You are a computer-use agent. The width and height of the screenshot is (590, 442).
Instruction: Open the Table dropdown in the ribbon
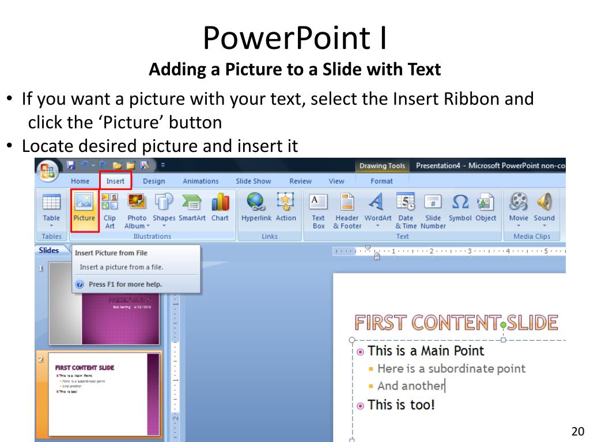point(51,211)
